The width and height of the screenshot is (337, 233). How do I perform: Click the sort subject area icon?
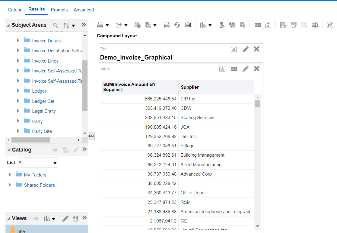coord(66,25)
